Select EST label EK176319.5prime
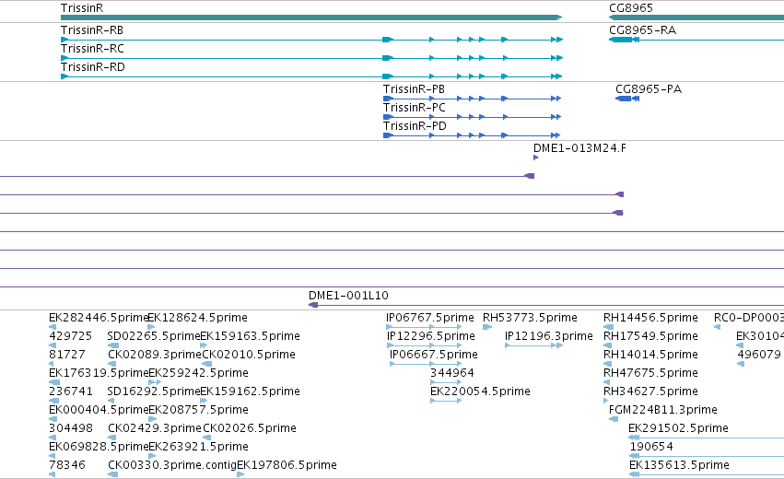 pos(99,373)
